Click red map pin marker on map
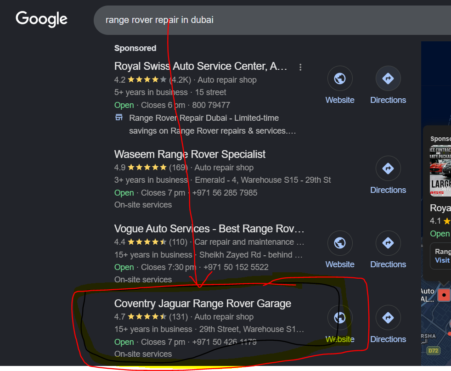The width and height of the screenshot is (451, 371). click(444, 295)
